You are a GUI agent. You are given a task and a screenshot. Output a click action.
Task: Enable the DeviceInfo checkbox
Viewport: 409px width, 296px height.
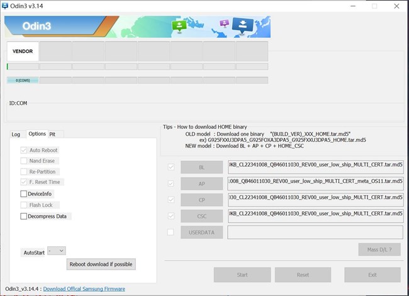[24, 194]
